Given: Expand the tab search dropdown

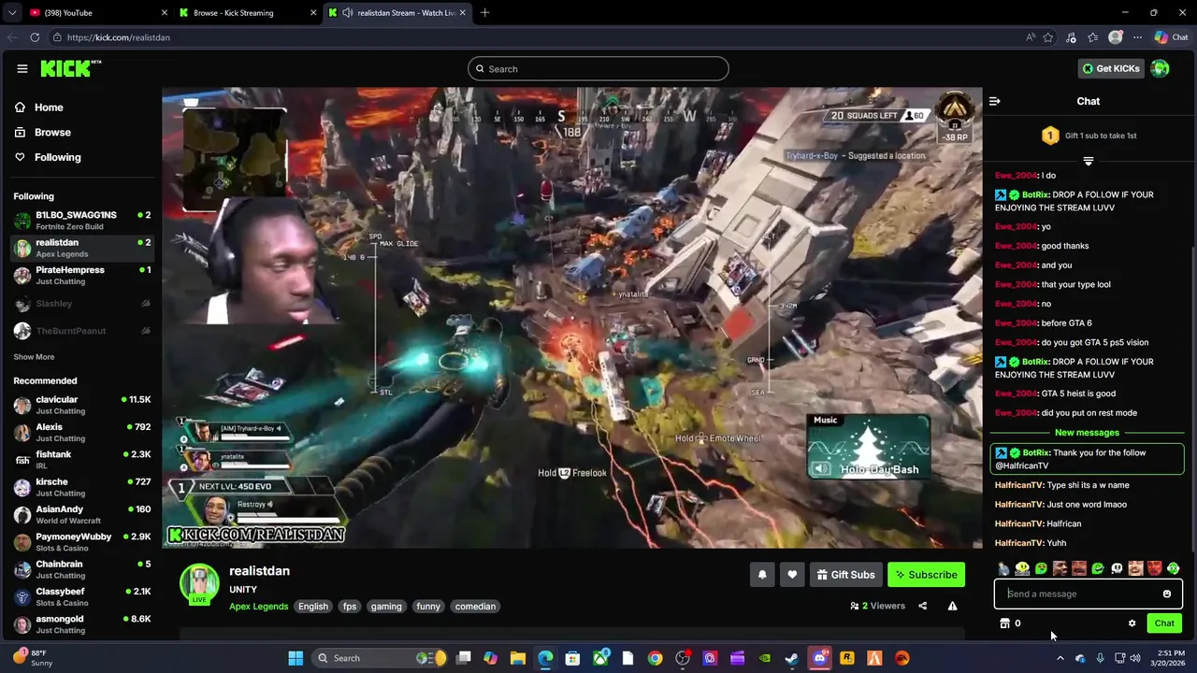Looking at the screenshot, I should (x=12, y=13).
